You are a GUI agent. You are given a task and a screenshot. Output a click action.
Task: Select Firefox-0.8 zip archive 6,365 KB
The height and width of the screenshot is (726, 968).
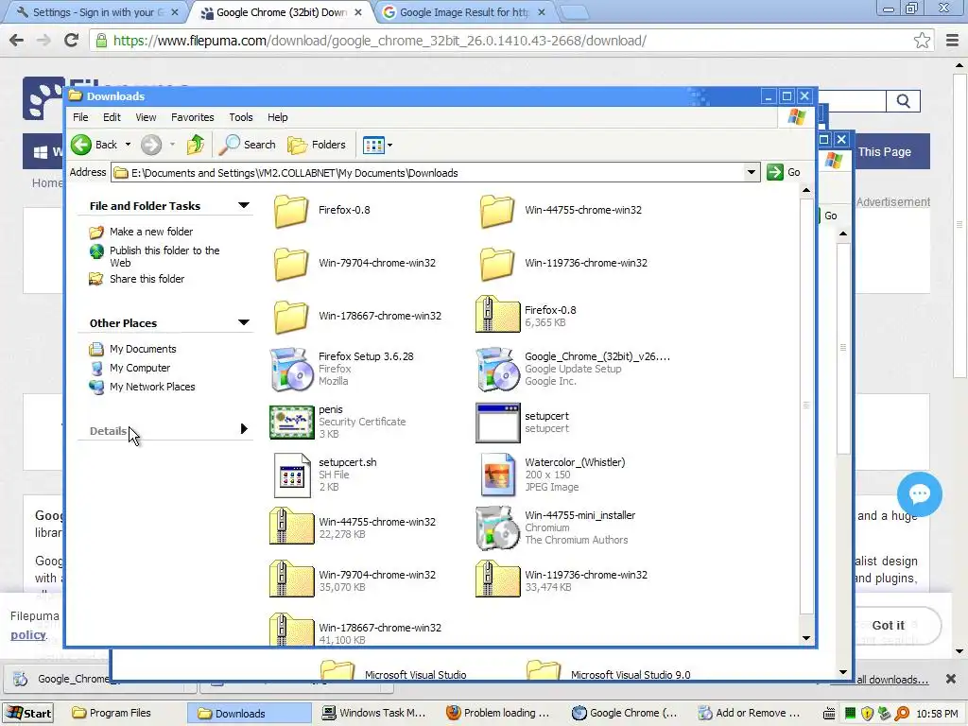(497, 314)
